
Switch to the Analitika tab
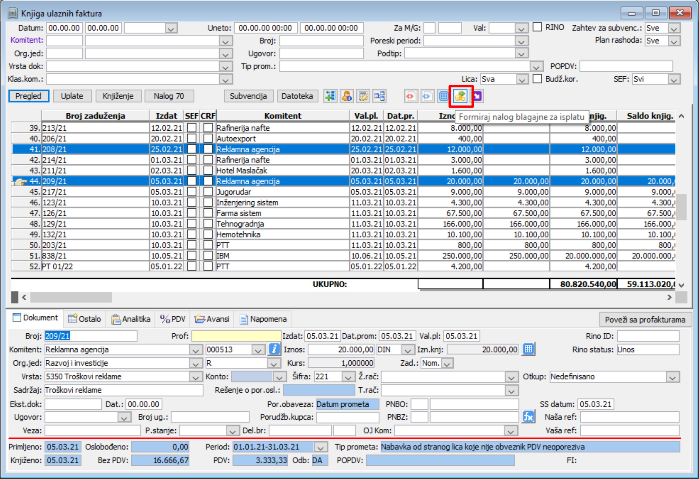[x=131, y=319]
